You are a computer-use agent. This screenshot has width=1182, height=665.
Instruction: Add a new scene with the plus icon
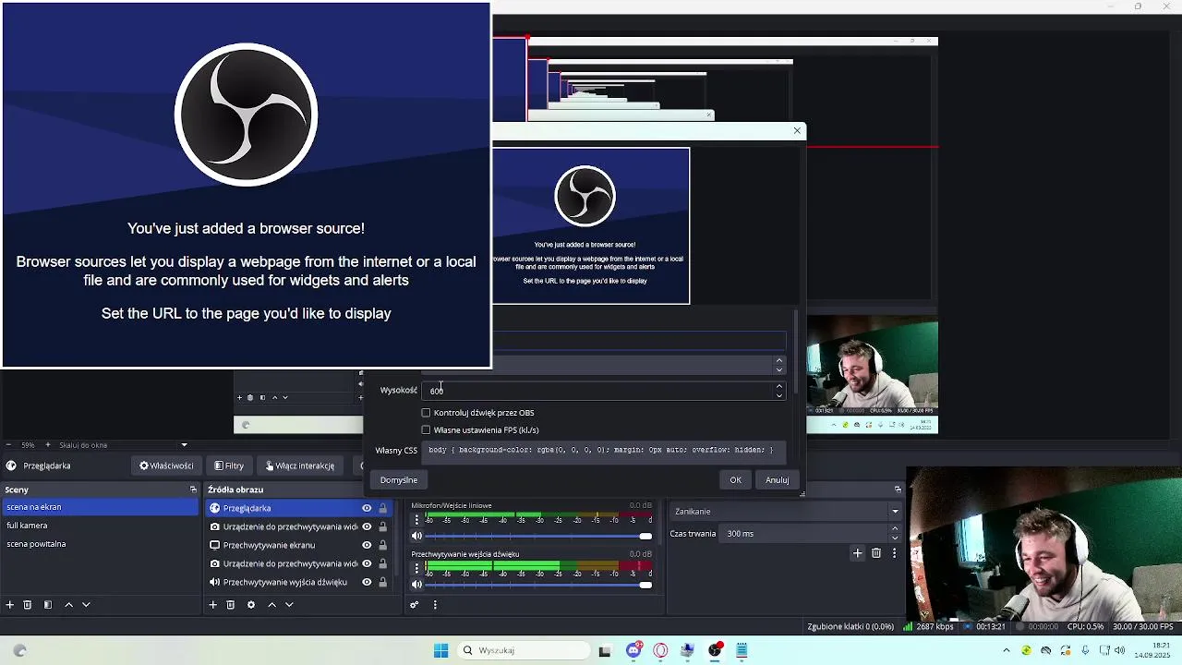[10, 605]
